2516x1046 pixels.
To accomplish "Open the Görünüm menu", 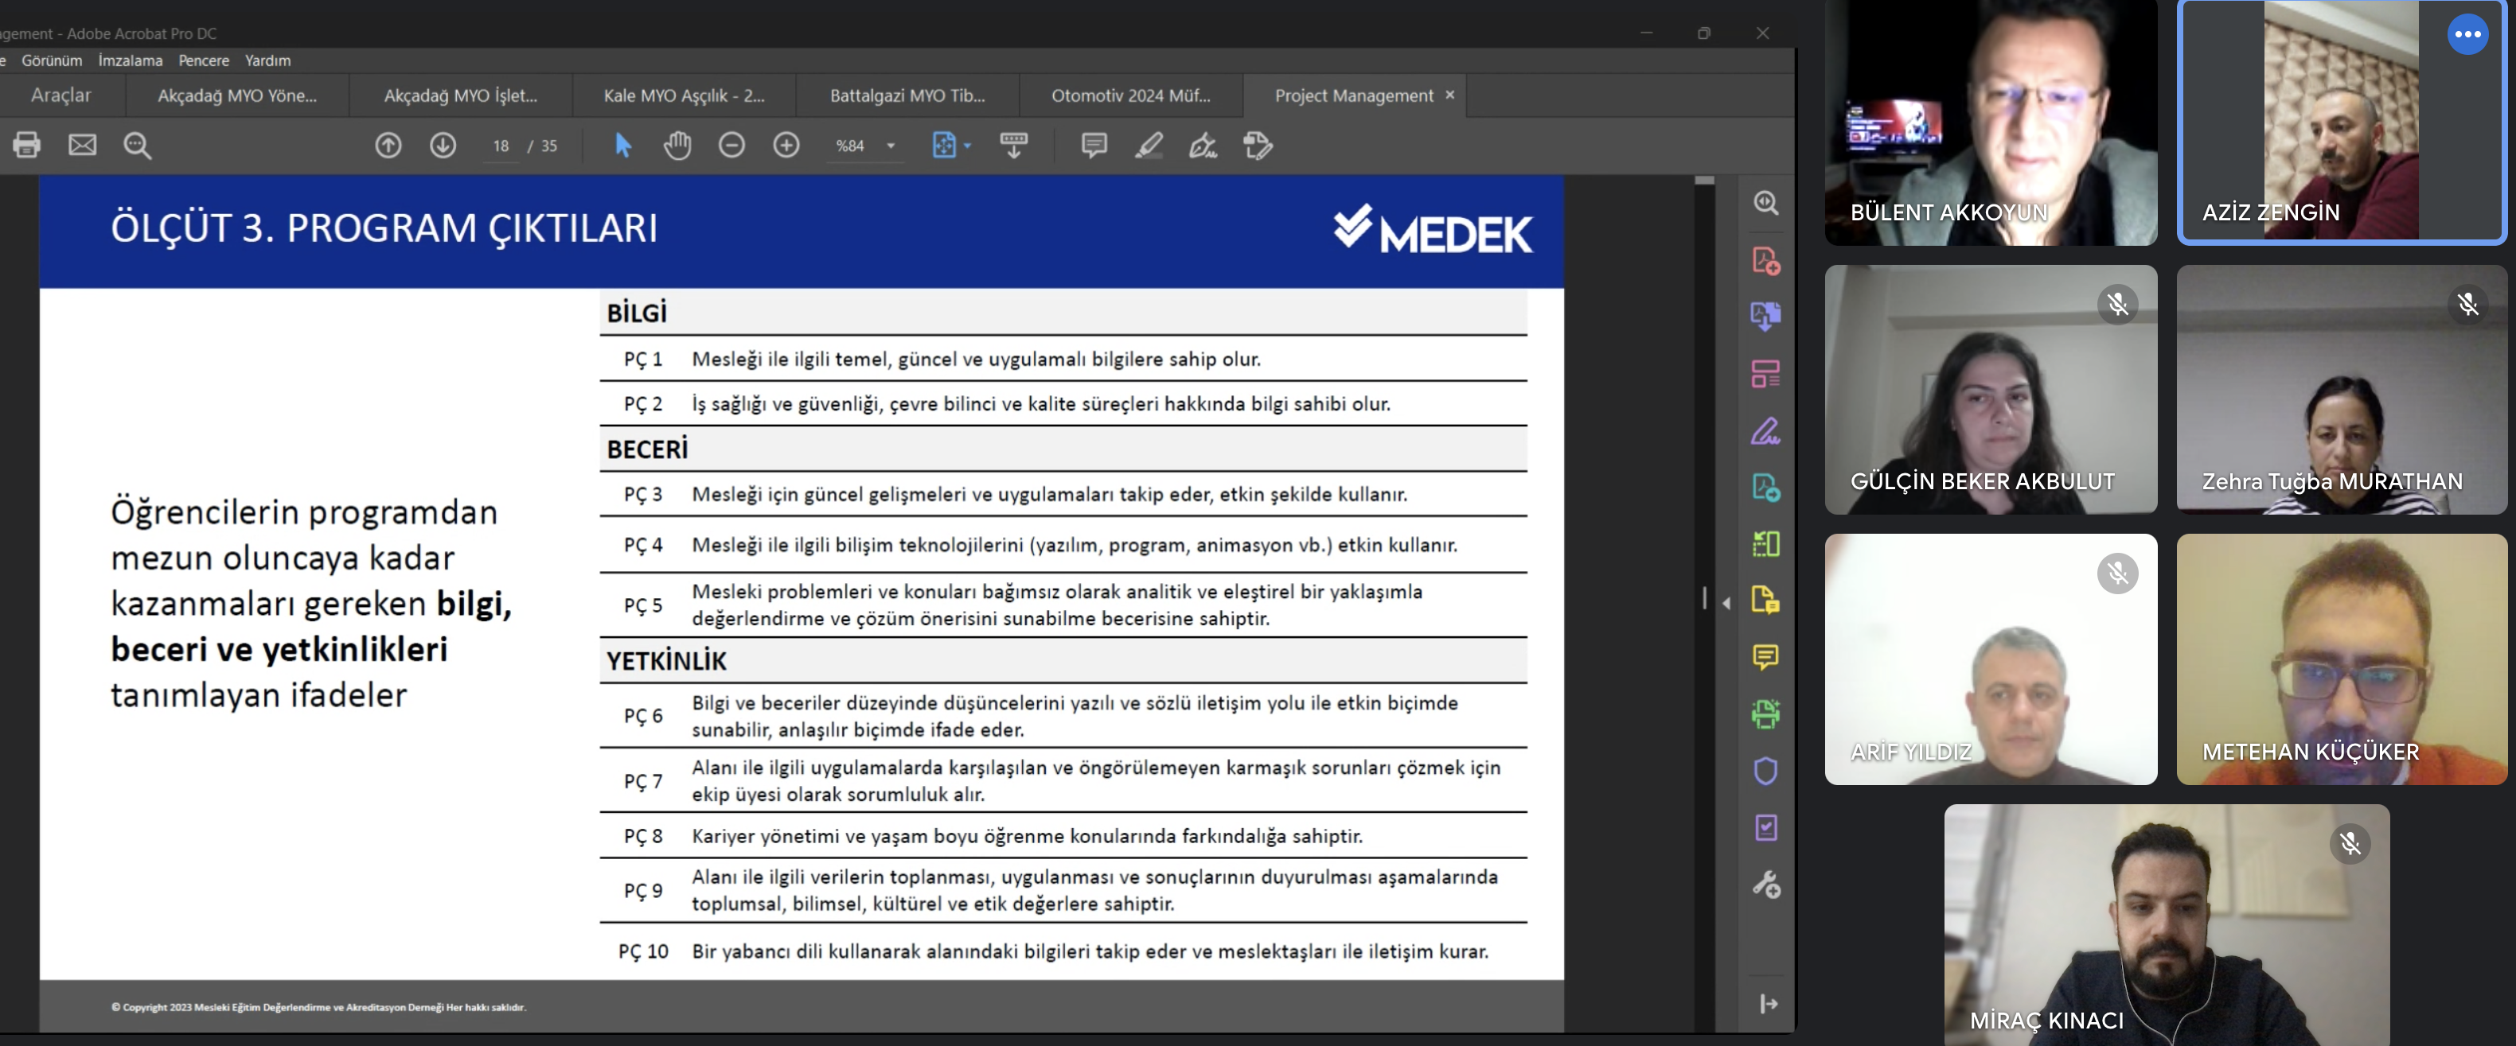I will (x=52, y=60).
